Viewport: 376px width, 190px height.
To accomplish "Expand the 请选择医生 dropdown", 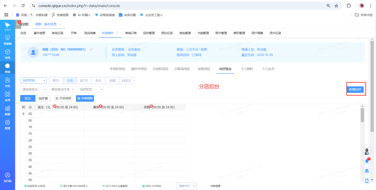I will (33, 89).
